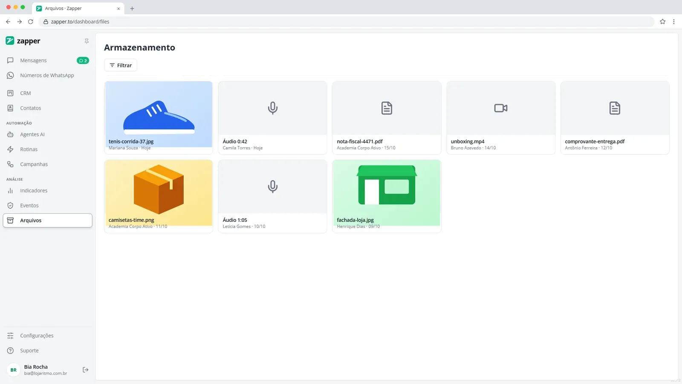Select the CRM board icon
This screenshot has width=682, height=384.
tap(10, 93)
